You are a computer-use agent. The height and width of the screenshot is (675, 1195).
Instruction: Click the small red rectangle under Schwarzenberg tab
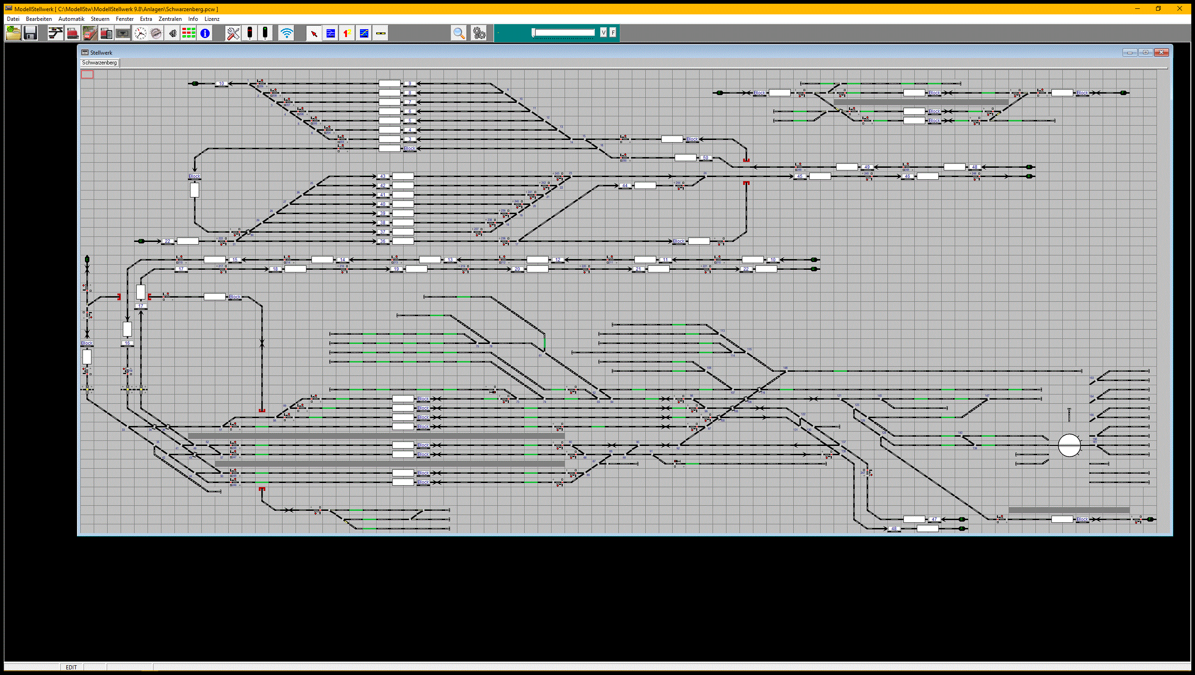[x=87, y=74]
